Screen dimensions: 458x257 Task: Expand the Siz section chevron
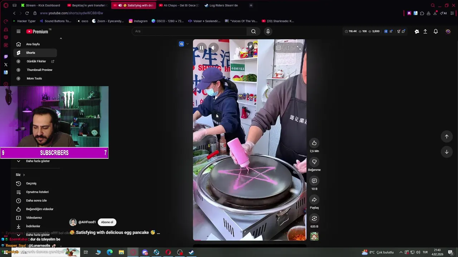(x=24, y=175)
